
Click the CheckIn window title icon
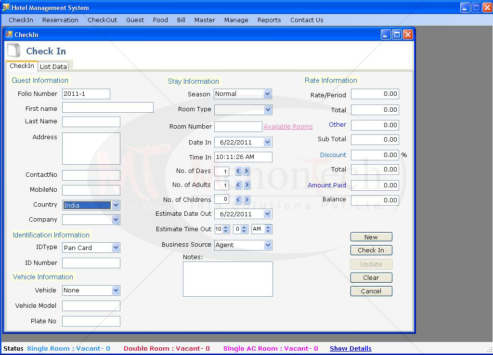tap(9, 35)
